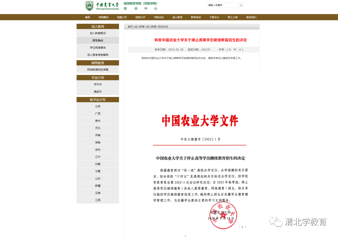This screenshot has height=237, width=338.
Task: Open the 学院概况 navigation item
Action: (x=104, y=17)
